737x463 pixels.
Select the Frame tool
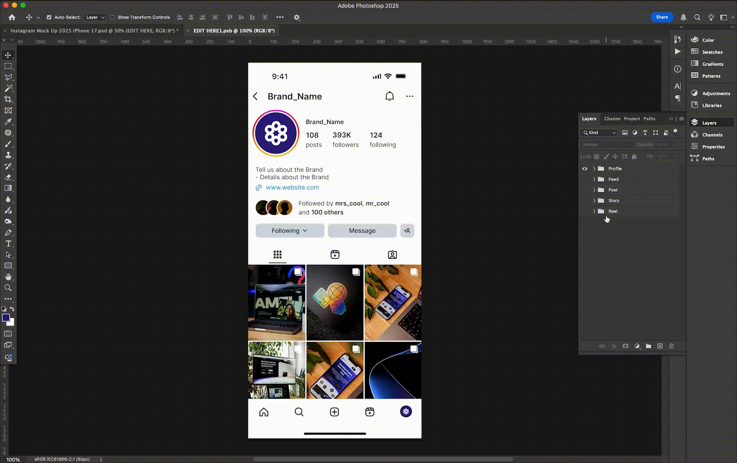pos(8,111)
